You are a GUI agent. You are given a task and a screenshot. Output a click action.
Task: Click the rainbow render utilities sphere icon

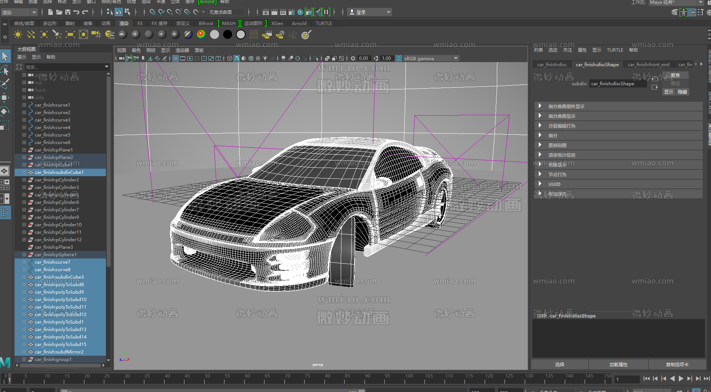[201, 34]
